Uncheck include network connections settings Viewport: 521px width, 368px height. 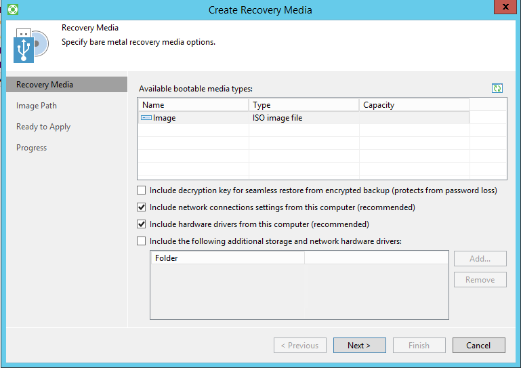(x=142, y=207)
